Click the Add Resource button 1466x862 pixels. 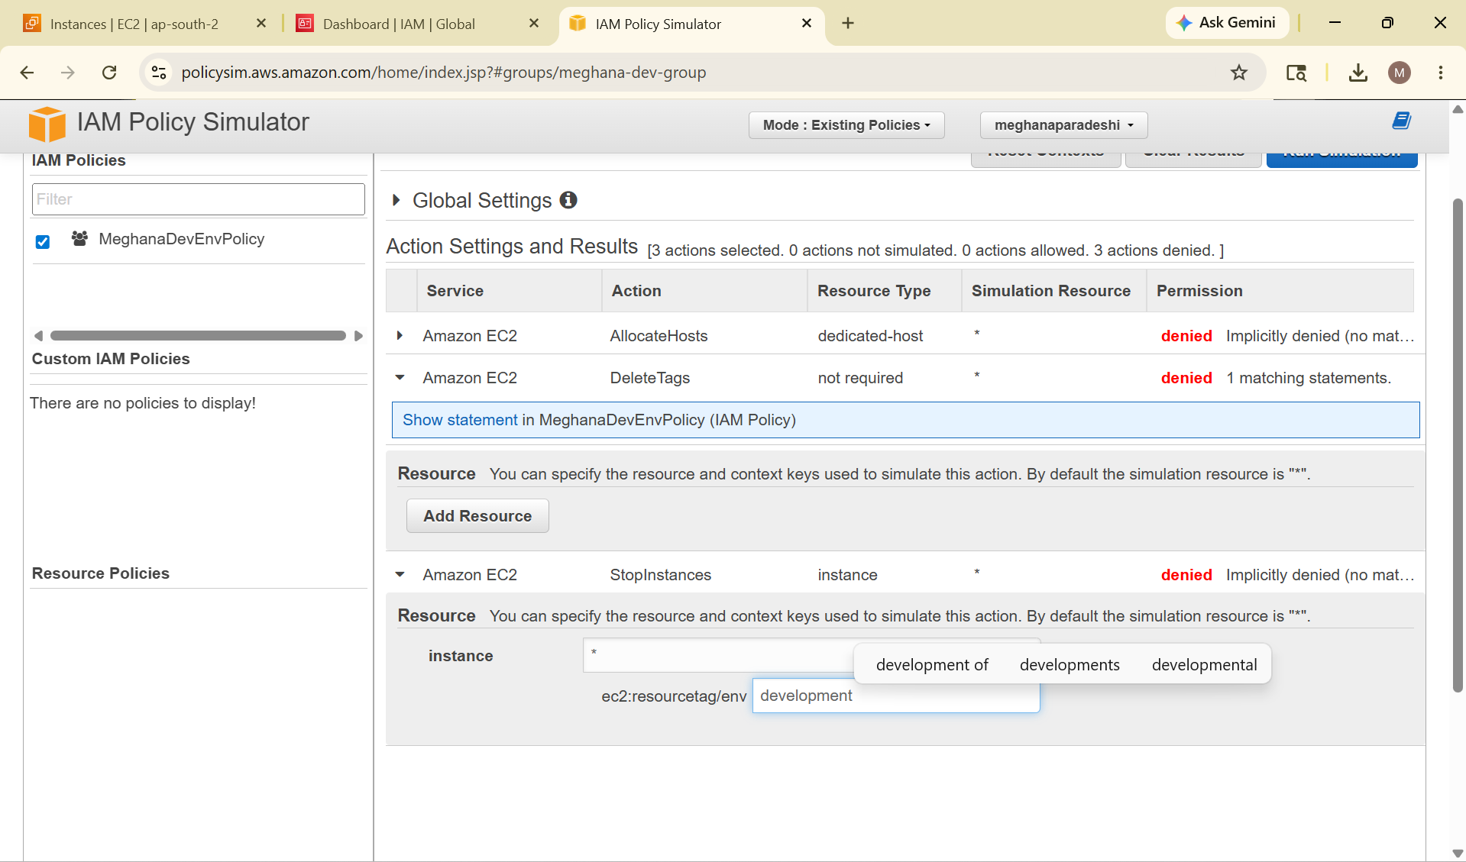point(477,516)
